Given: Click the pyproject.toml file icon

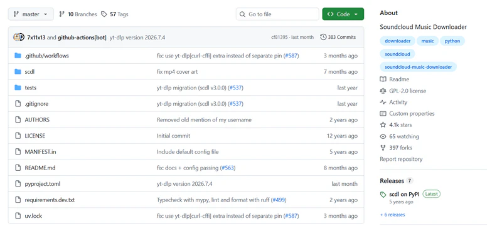Looking at the screenshot, I should pos(18,184).
